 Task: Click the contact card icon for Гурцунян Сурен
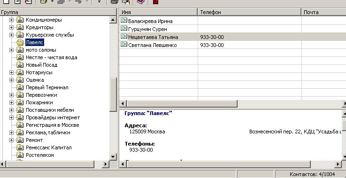(124, 29)
